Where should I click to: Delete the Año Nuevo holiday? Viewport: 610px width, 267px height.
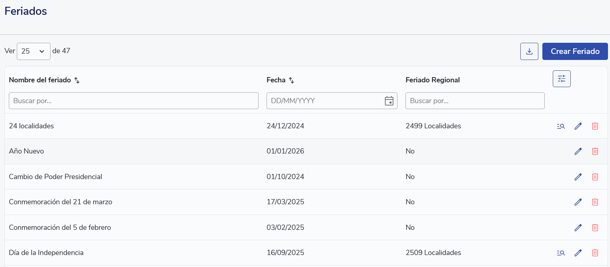pyautogui.click(x=595, y=151)
